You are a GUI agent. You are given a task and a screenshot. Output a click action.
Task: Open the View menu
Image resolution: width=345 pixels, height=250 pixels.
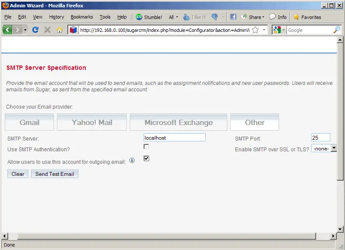click(38, 17)
